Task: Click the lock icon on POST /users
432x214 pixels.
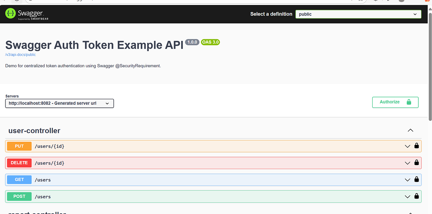Action: pyautogui.click(x=417, y=196)
